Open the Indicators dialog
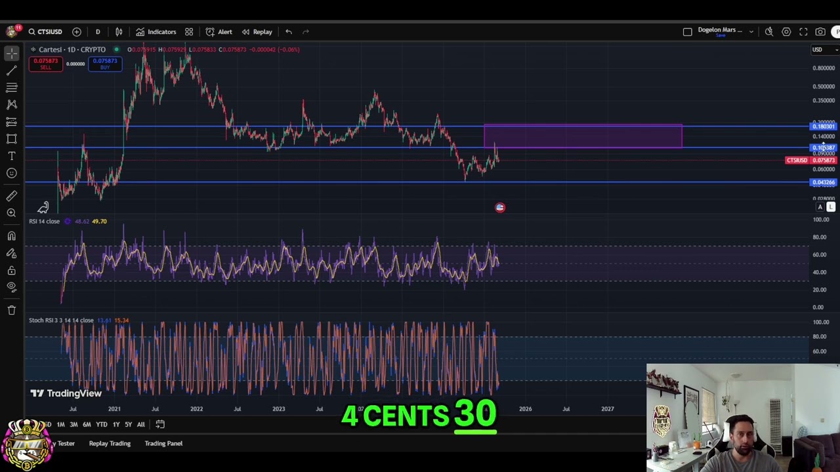The image size is (840, 472). point(156,31)
